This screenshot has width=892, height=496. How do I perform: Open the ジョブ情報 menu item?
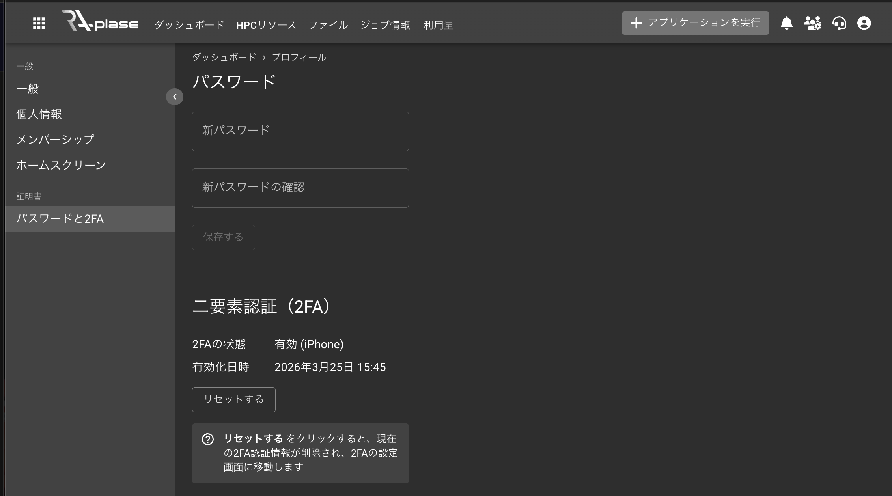(385, 25)
